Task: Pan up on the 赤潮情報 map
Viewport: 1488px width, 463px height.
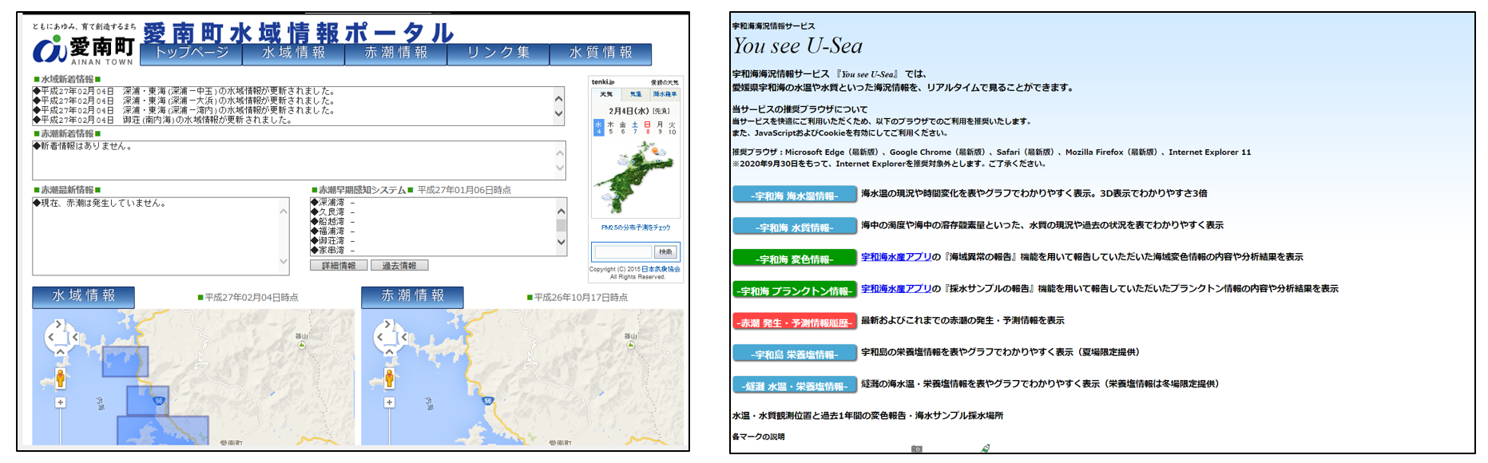Action: point(388,324)
